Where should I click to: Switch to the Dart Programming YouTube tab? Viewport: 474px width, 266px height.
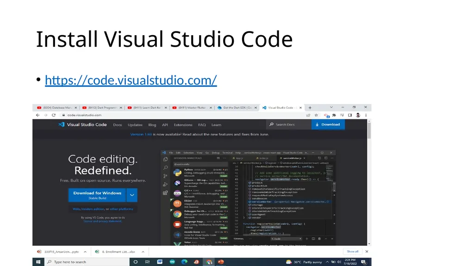tap(102, 108)
